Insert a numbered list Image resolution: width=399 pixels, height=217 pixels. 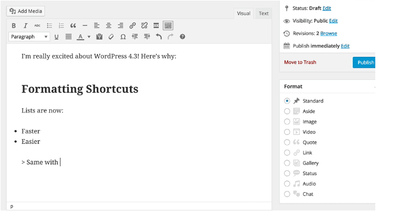pos(61,25)
